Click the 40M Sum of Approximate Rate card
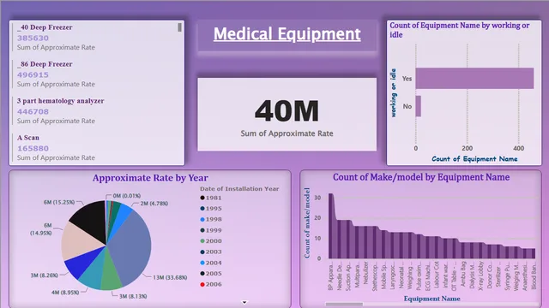Screen dimensions: 549x308 287,115
